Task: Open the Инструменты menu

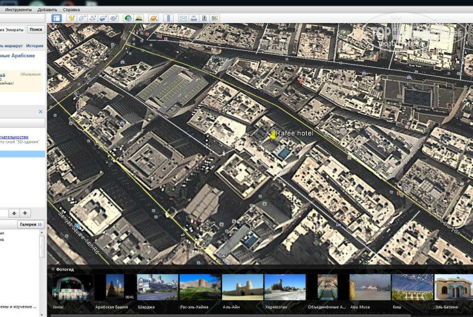Action: tap(19, 10)
